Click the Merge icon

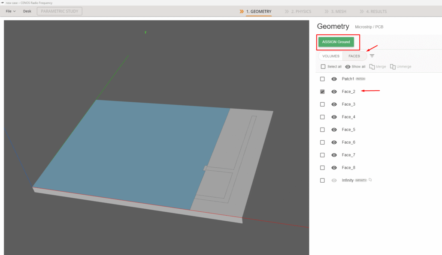point(372,67)
